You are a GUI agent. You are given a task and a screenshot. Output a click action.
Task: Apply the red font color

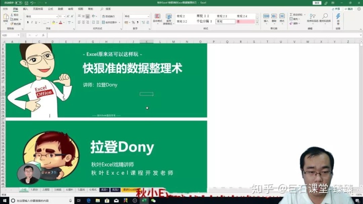60,23
